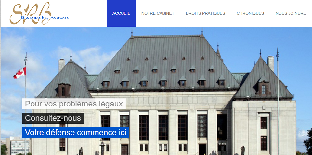The image size is (312, 155).
Task: Click the blue 'Bastarache, Avocats' logo text
Action: 45,18
